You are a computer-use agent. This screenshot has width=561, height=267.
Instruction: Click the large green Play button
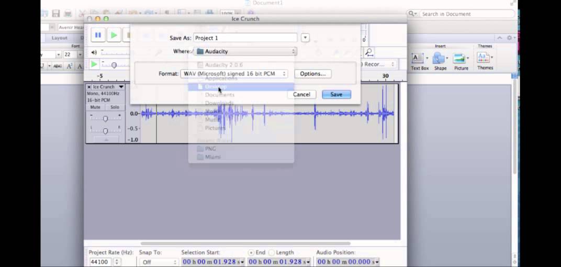pos(114,35)
